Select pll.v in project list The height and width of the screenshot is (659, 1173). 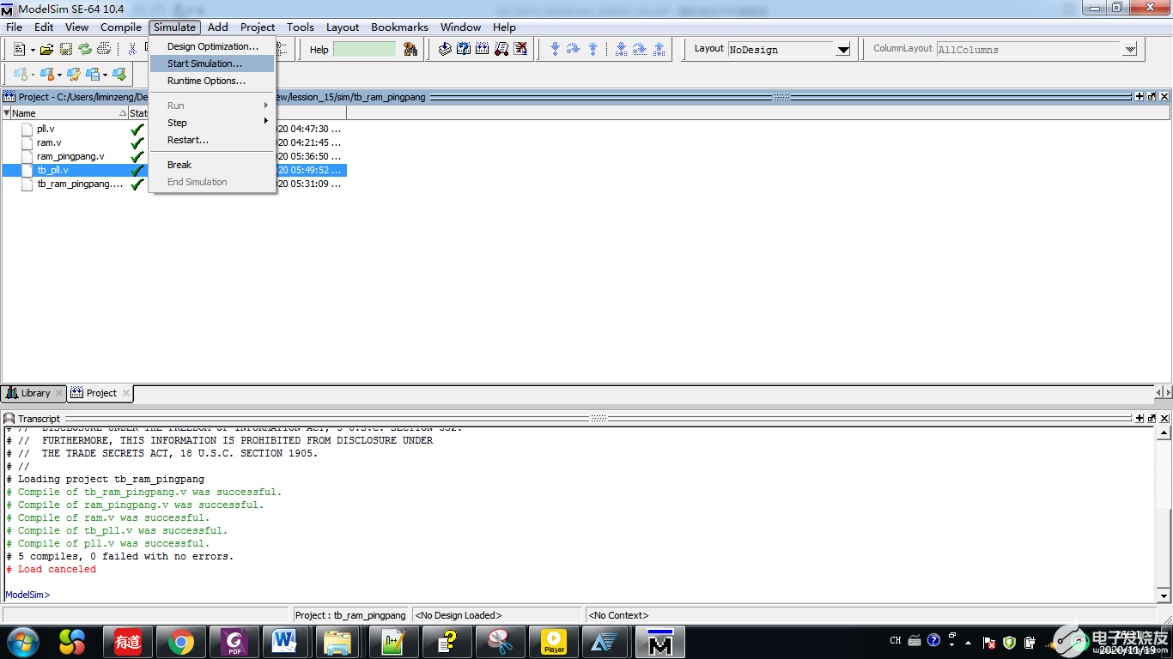click(x=46, y=129)
